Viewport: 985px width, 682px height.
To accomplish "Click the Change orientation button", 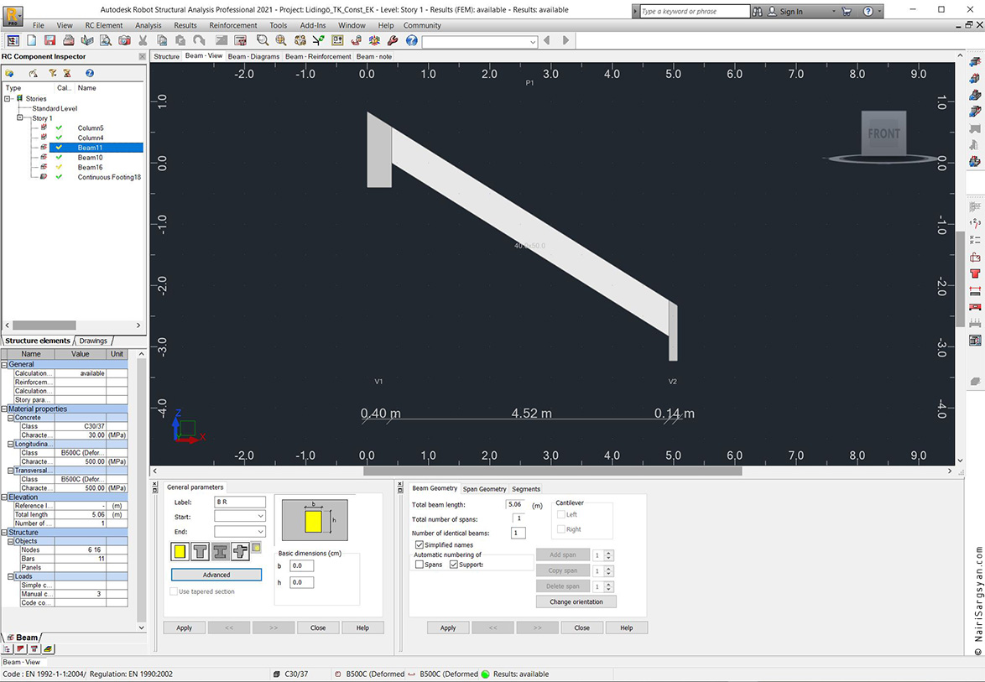I will point(576,601).
